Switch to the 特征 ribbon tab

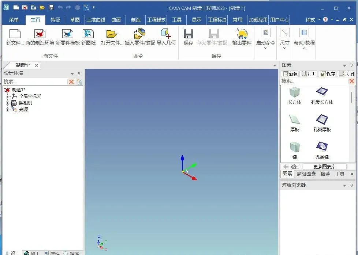pyautogui.click(x=55, y=20)
